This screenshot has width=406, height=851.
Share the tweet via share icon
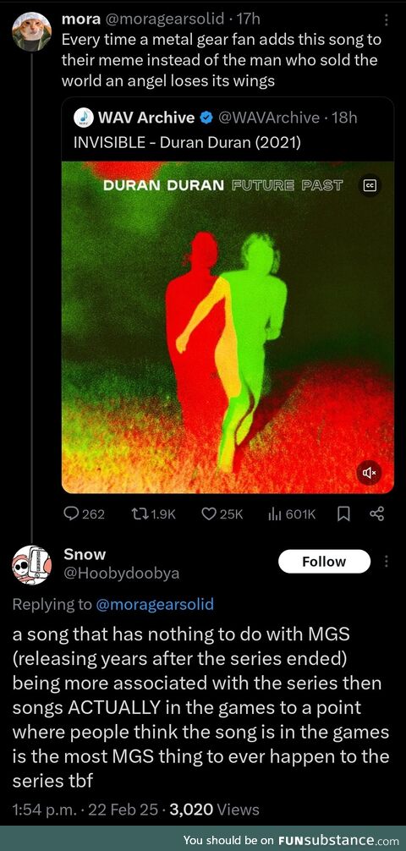point(376,513)
